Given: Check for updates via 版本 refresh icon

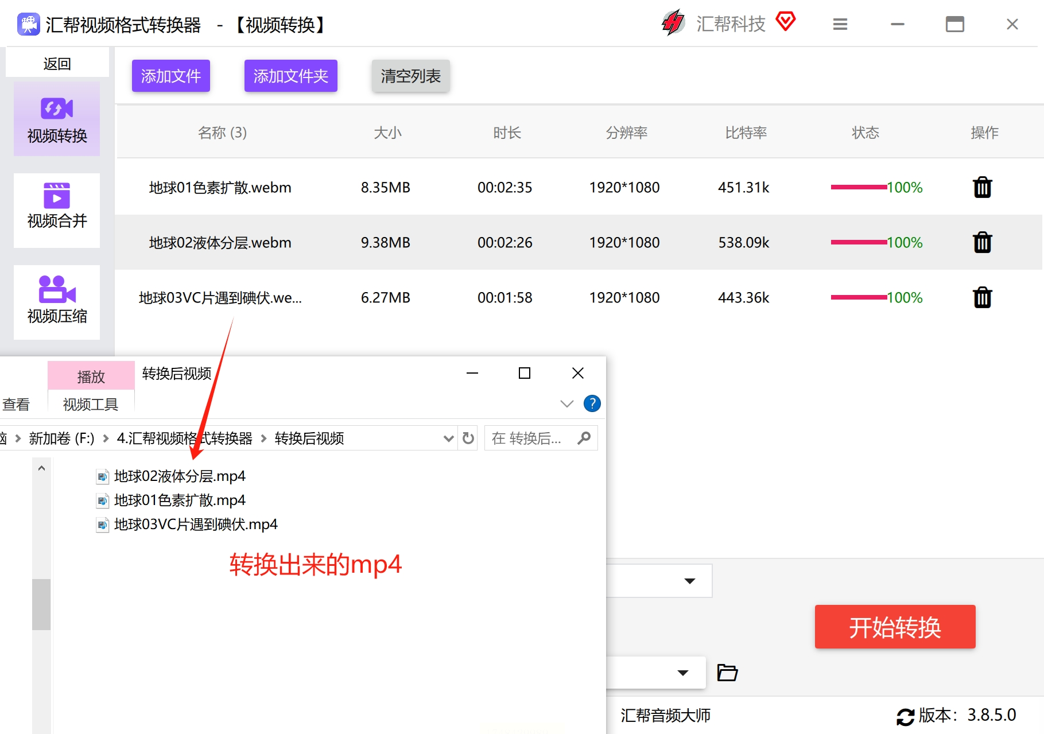Looking at the screenshot, I should 905,716.
